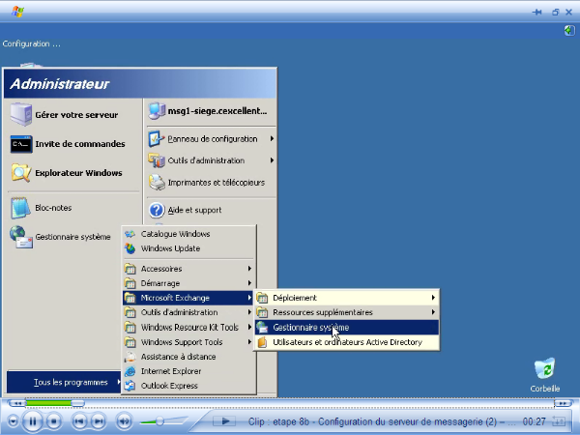The height and width of the screenshot is (435, 580).
Task: Click the Accessoires folder icon
Action: click(130, 269)
